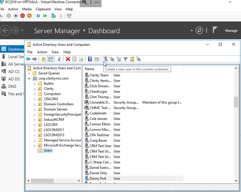Expand Microsoft Exchange Security node
241x192 pixels.
click(35, 146)
